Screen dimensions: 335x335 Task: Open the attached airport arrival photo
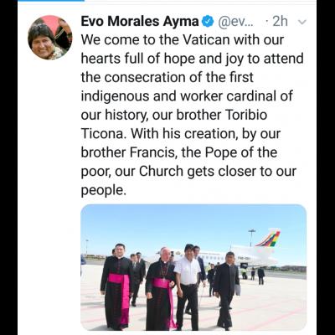click(193, 267)
